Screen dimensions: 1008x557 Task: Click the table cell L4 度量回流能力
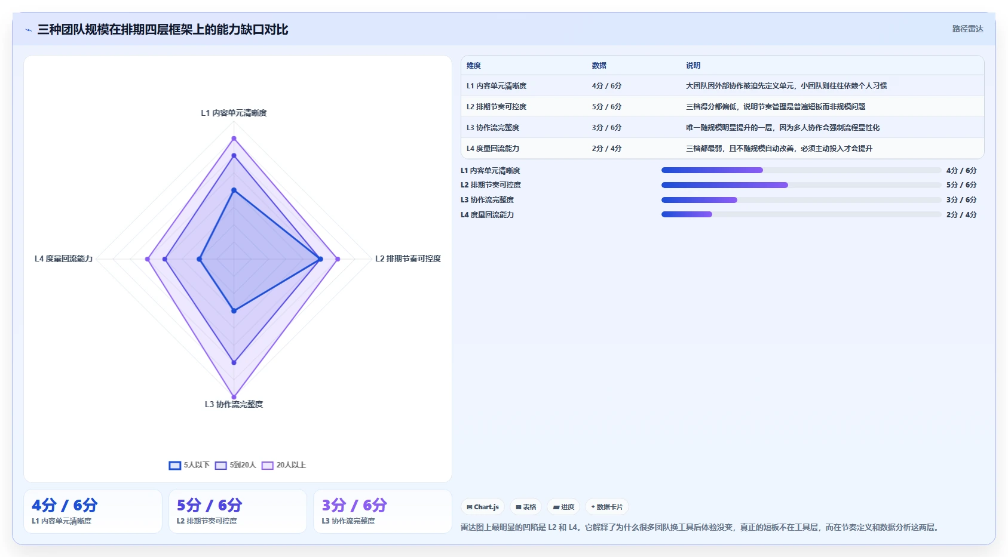coord(493,149)
